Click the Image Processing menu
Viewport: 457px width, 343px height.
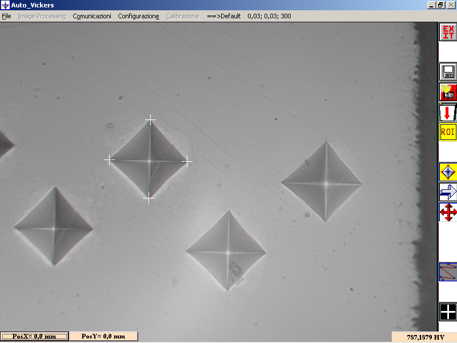[42, 17]
